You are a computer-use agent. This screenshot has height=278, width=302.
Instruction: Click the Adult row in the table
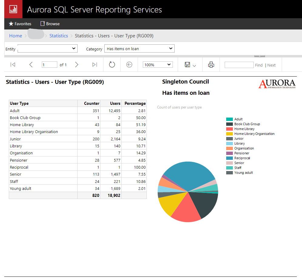coord(78,111)
